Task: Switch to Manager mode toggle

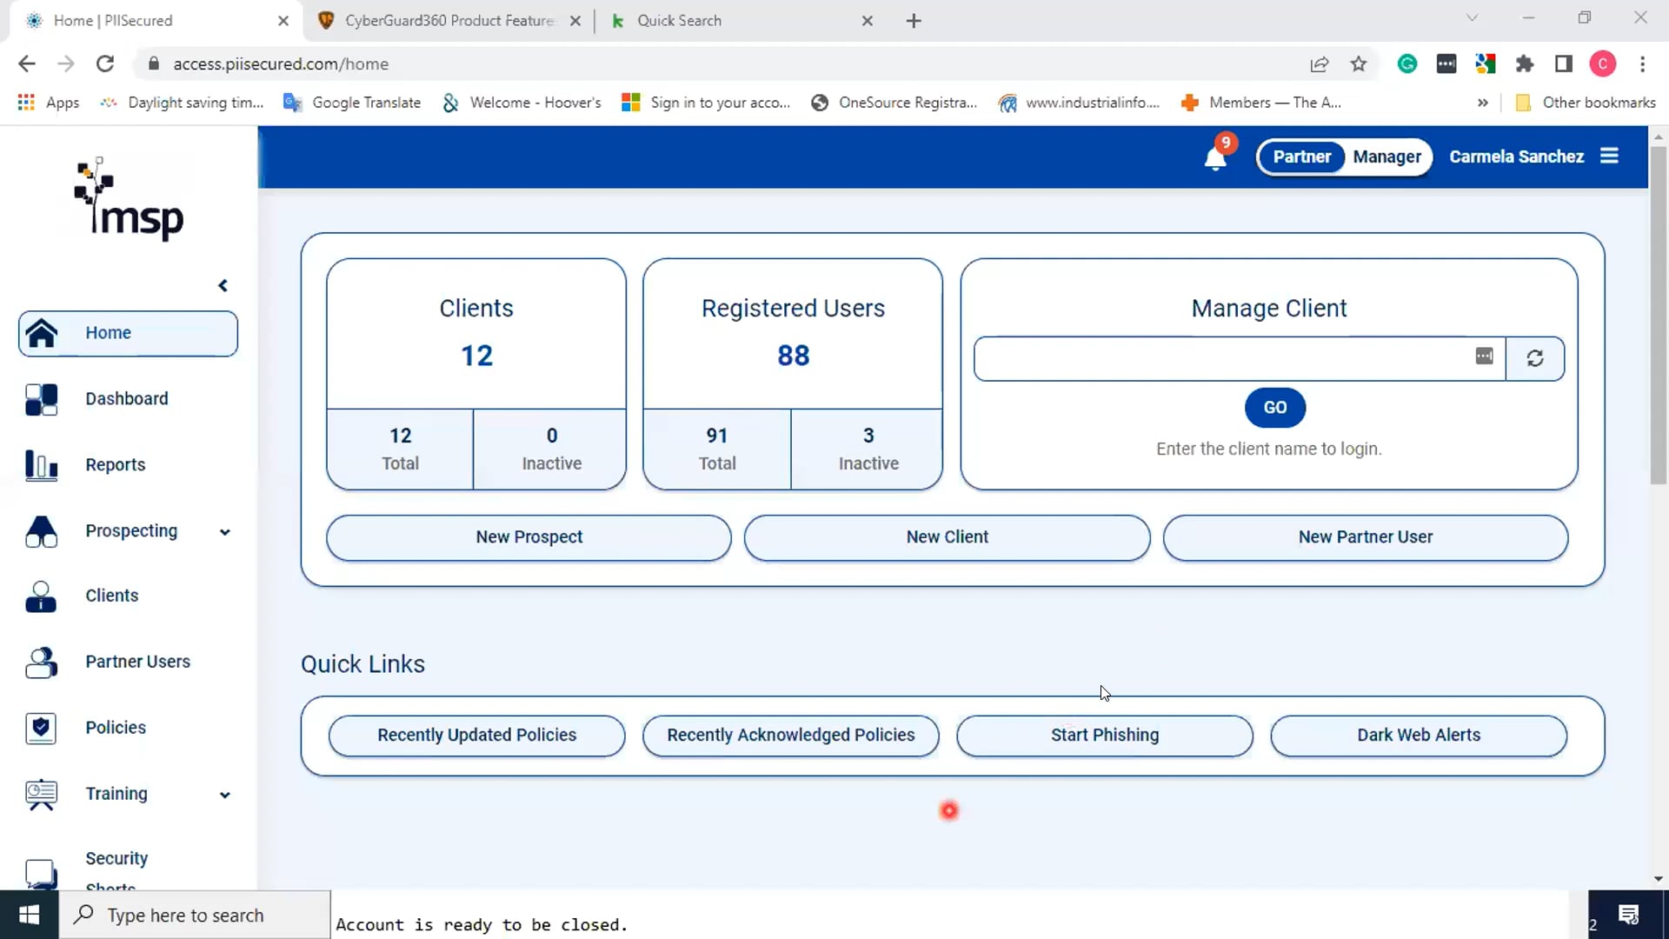Action: pos(1386,157)
